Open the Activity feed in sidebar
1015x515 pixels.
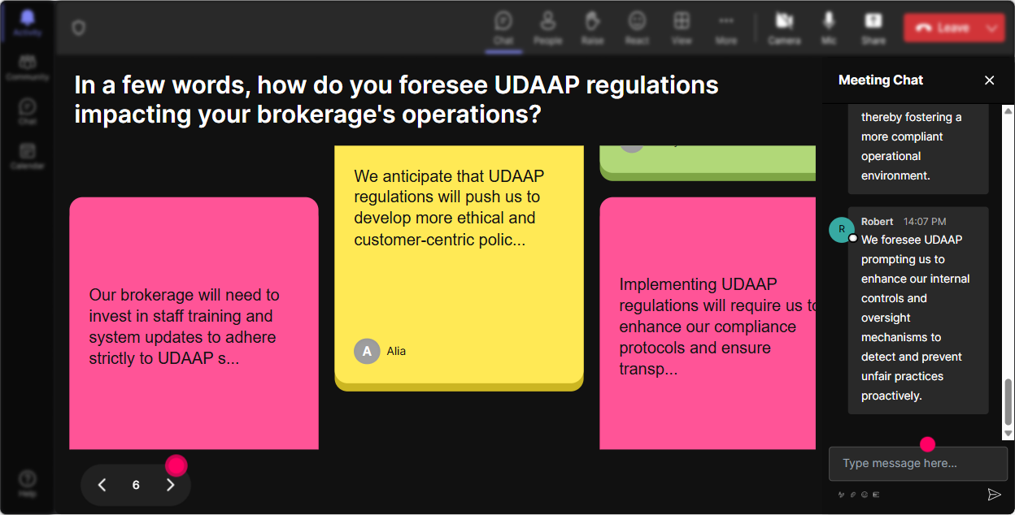pos(28,23)
